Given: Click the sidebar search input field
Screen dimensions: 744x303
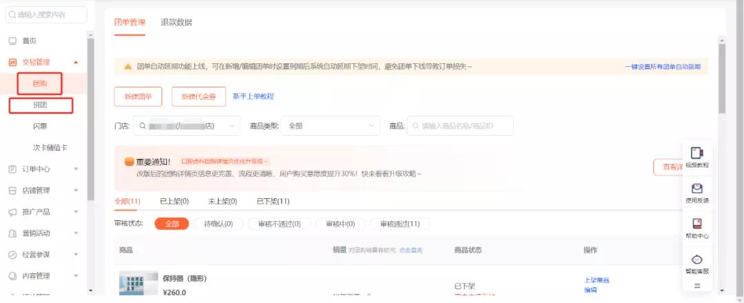Looking at the screenshot, I should 46,14.
